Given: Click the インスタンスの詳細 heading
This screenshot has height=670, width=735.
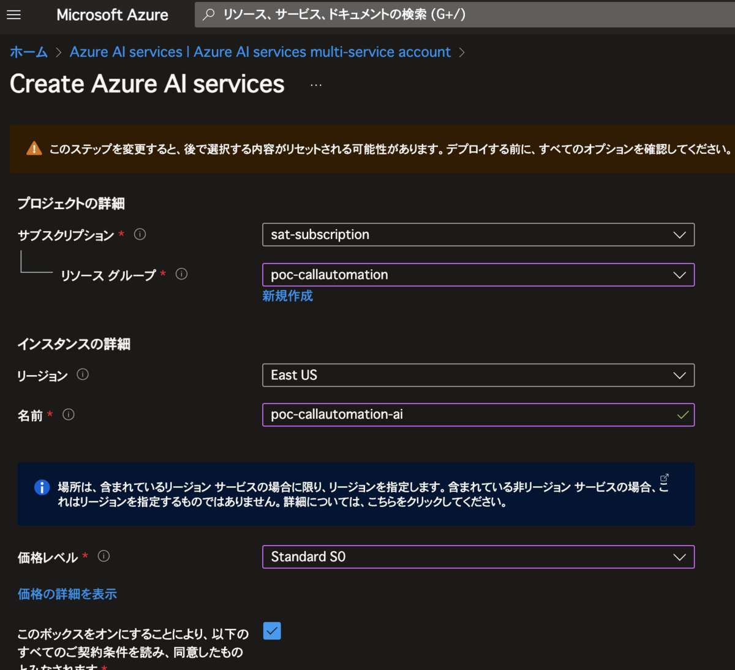Looking at the screenshot, I should point(73,344).
